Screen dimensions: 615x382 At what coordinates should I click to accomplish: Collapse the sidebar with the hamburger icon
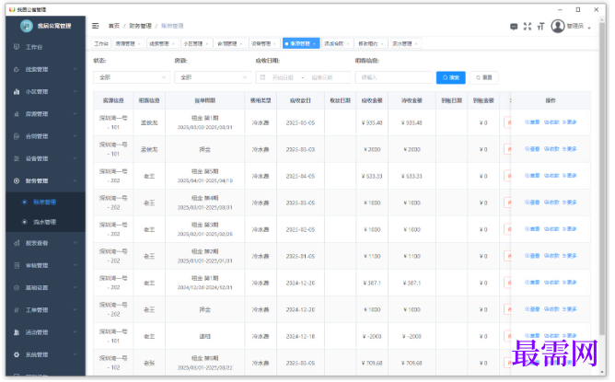96,26
